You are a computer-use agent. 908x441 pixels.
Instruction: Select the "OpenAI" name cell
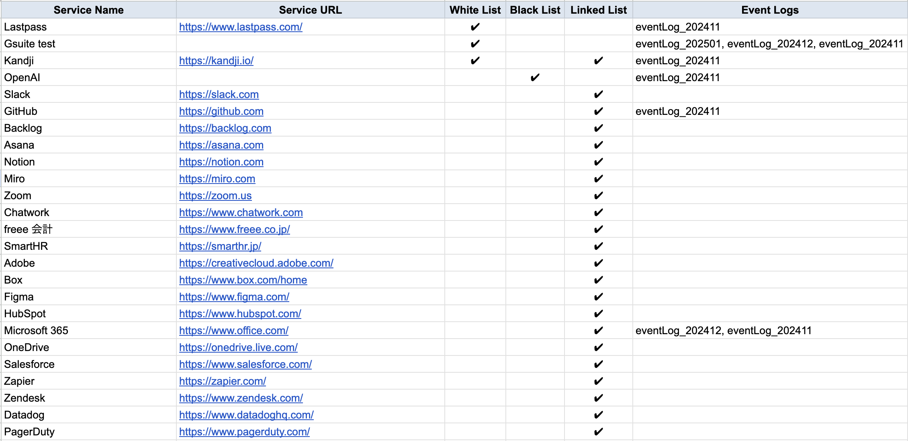(x=89, y=78)
